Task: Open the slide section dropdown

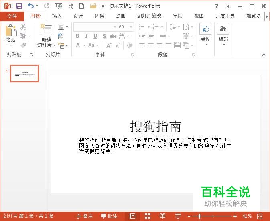Action: coord(63,45)
